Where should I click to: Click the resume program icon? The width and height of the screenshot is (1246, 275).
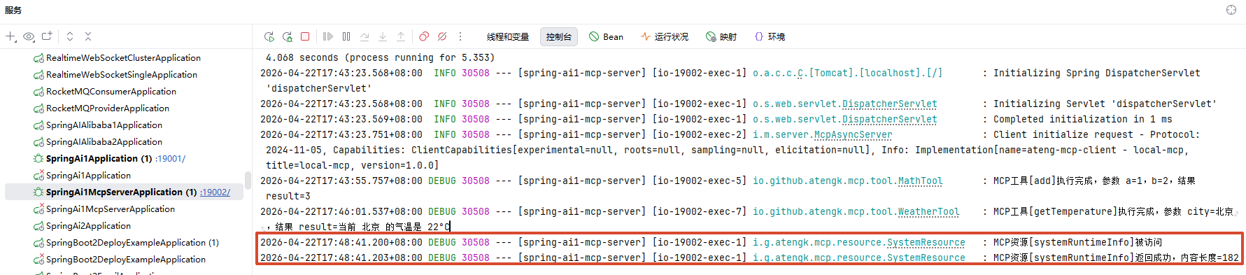coord(328,36)
